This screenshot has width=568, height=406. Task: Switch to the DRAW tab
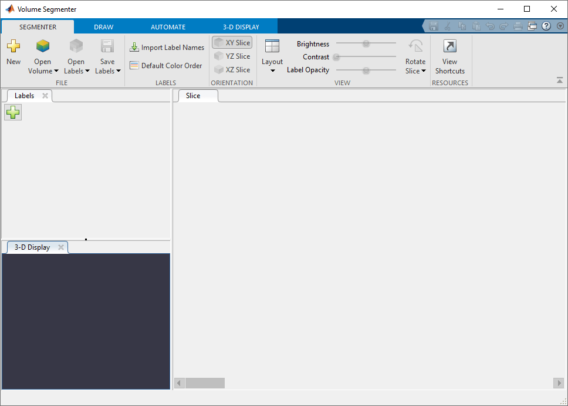tap(104, 27)
